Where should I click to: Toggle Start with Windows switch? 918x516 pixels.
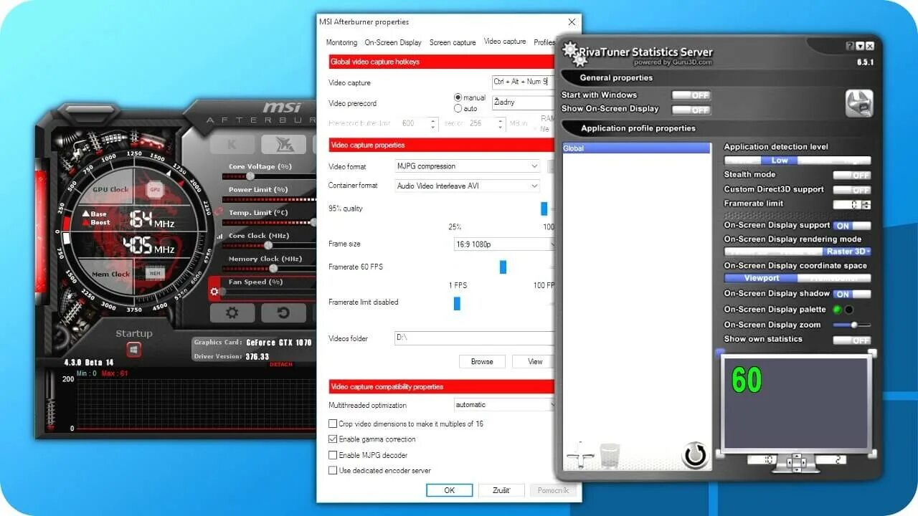691,95
